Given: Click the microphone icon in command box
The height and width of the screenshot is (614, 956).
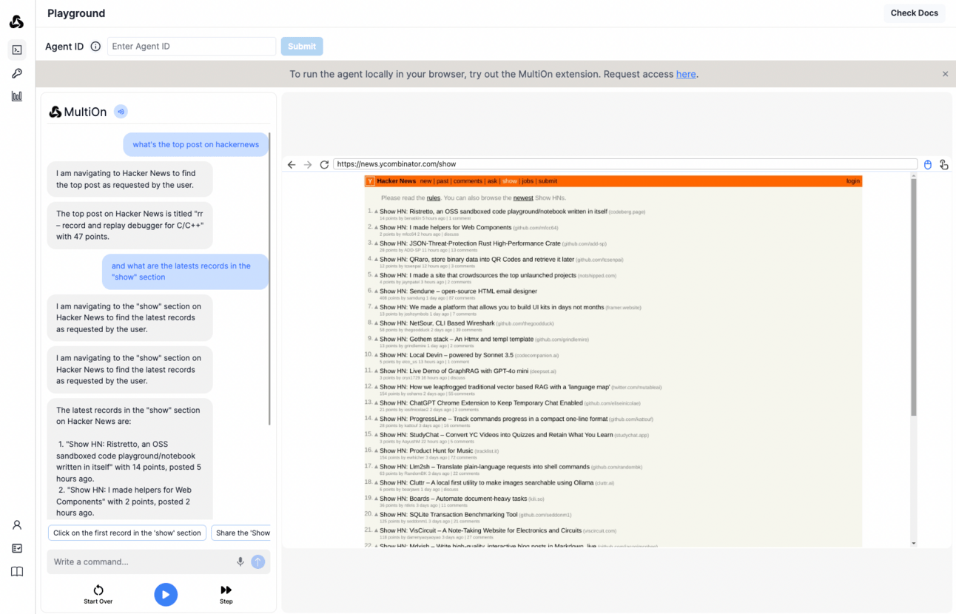Looking at the screenshot, I should click(240, 561).
